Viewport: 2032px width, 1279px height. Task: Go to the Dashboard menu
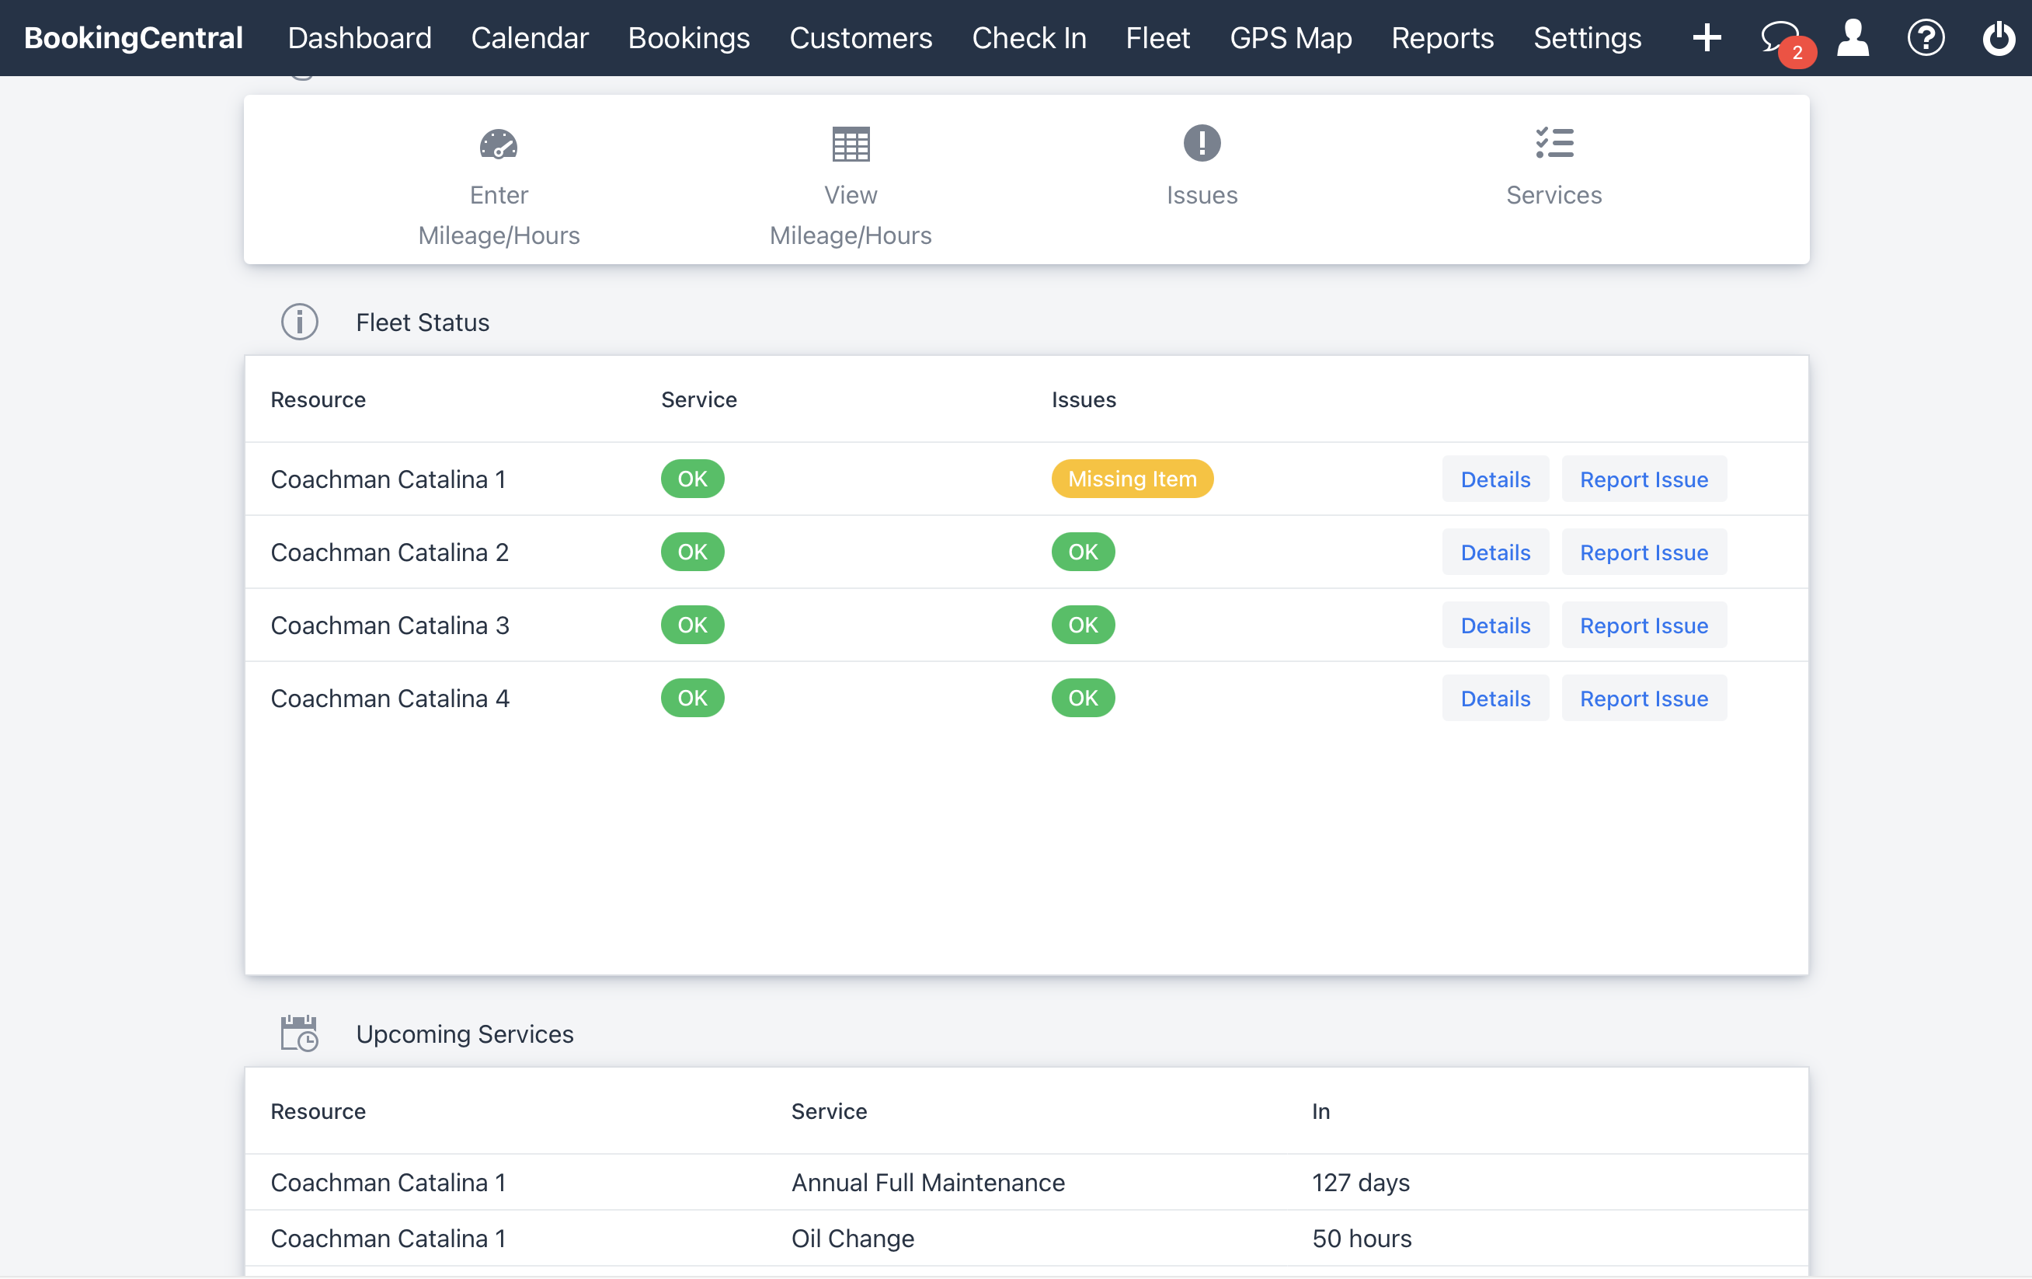point(360,38)
